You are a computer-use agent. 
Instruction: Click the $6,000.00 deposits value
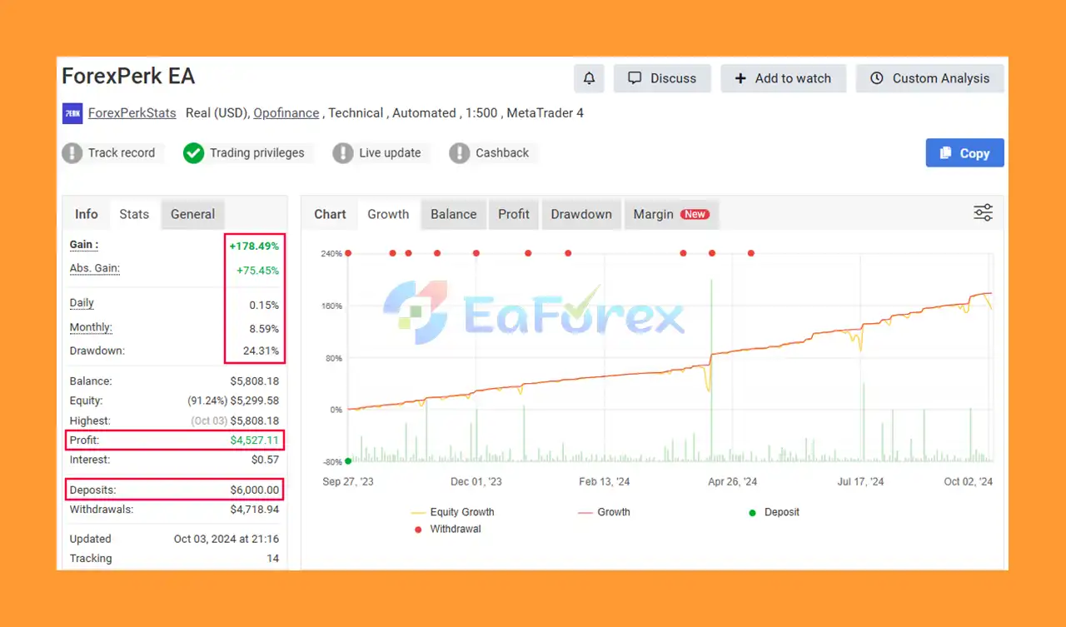(x=255, y=490)
